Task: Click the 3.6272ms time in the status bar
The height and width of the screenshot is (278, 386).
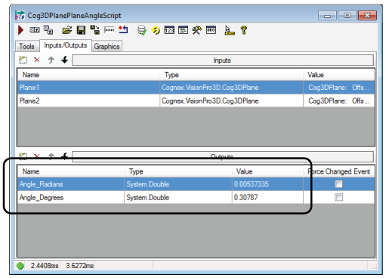Action: 80,266
